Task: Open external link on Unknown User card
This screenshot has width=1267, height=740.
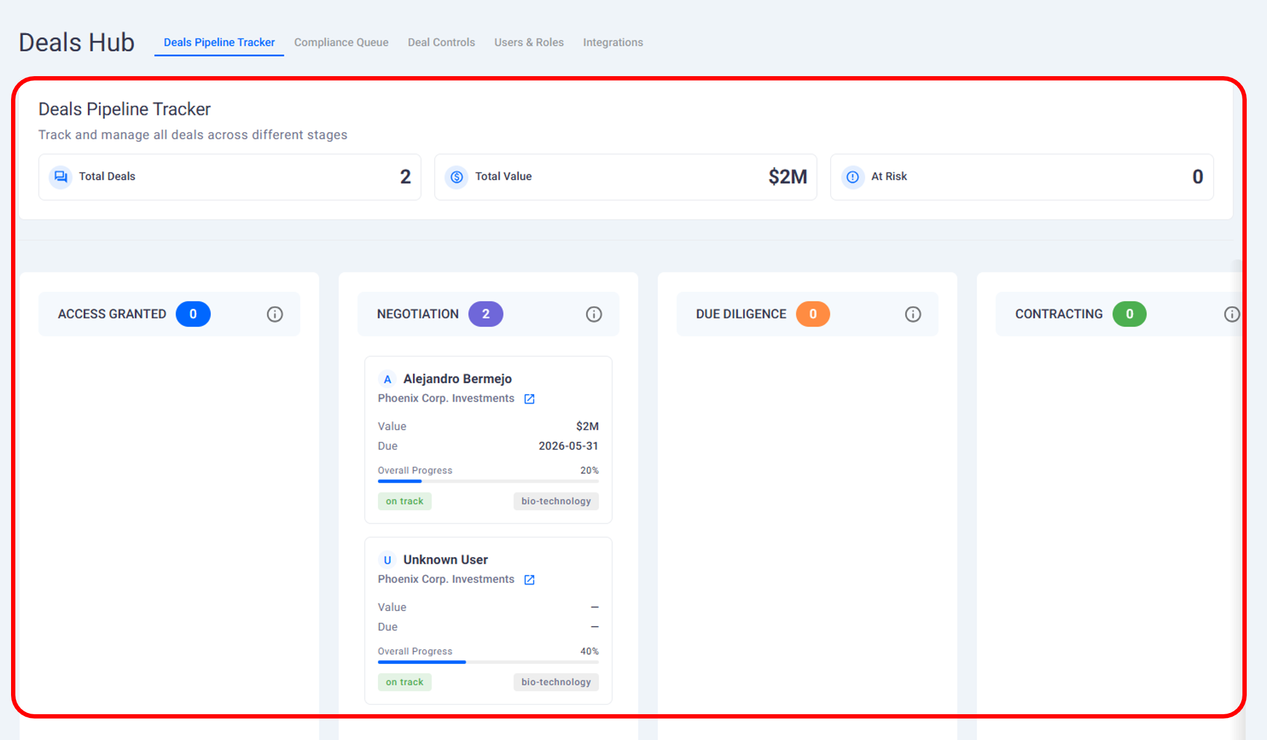Action: click(x=529, y=580)
